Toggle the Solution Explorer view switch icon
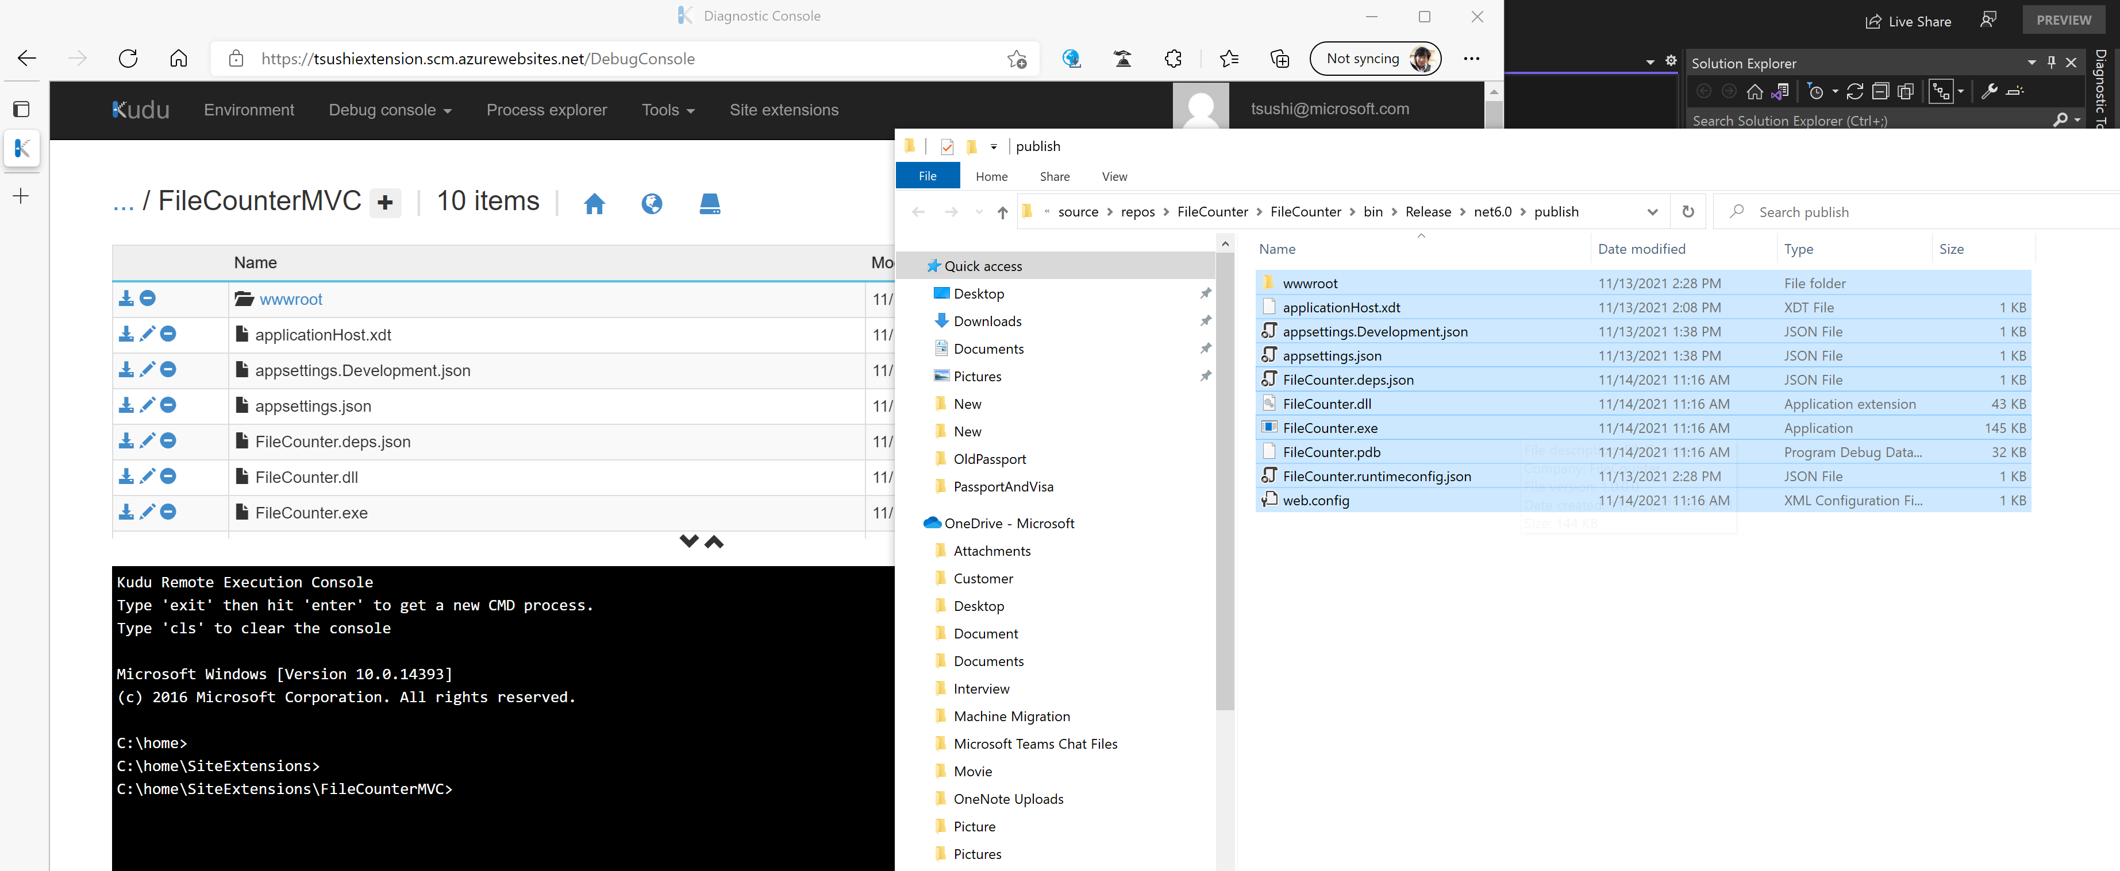The image size is (2120, 871). coord(1779,91)
